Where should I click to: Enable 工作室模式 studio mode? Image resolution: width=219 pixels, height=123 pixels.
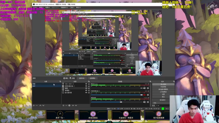pos(163,92)
